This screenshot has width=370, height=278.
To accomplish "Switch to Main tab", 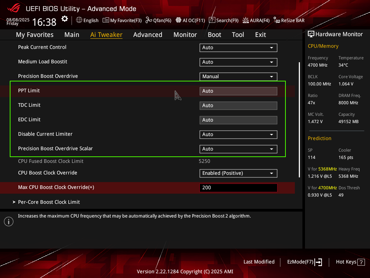I will [x=72, y=35].
